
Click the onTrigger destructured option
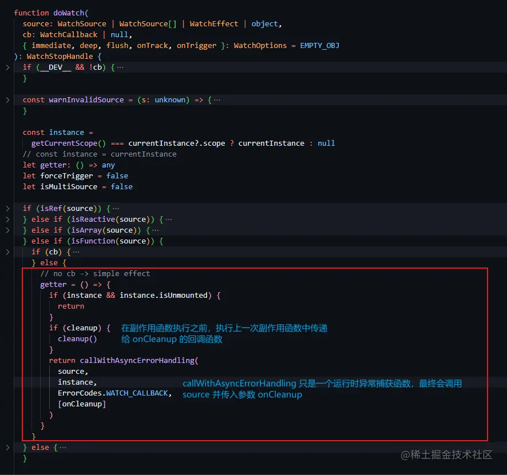pos(196,46)
